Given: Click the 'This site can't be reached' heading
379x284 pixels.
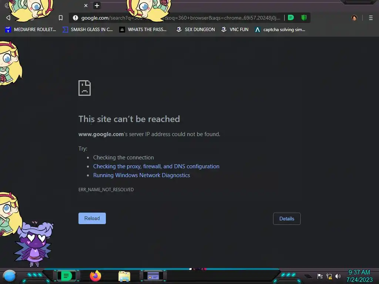Looking at the screenshot, I should (129, 119).
